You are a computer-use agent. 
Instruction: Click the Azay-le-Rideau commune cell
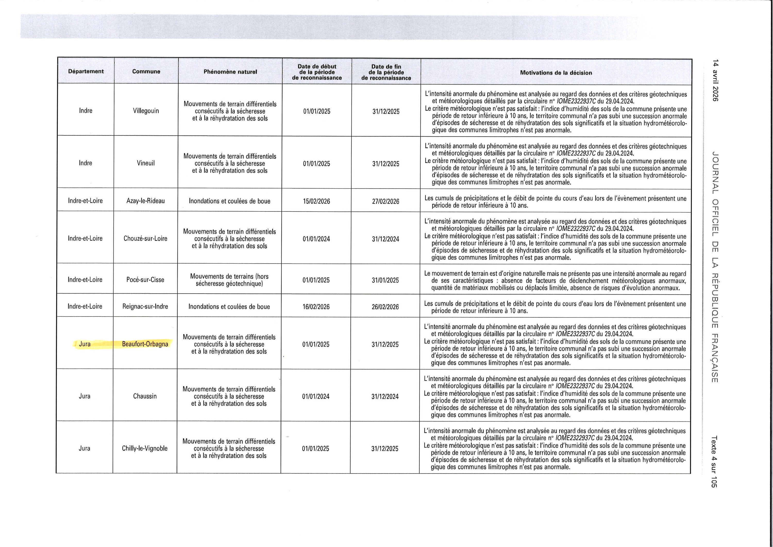click(x=145, y=201)
